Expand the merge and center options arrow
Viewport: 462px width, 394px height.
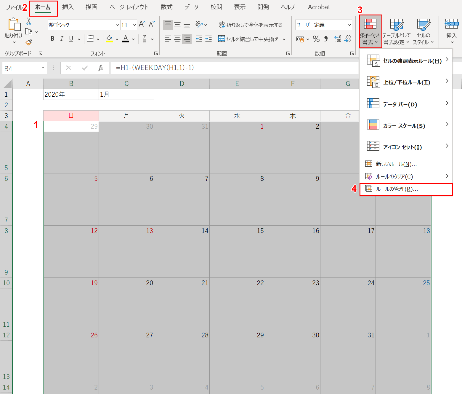click(x=284, y=39)
